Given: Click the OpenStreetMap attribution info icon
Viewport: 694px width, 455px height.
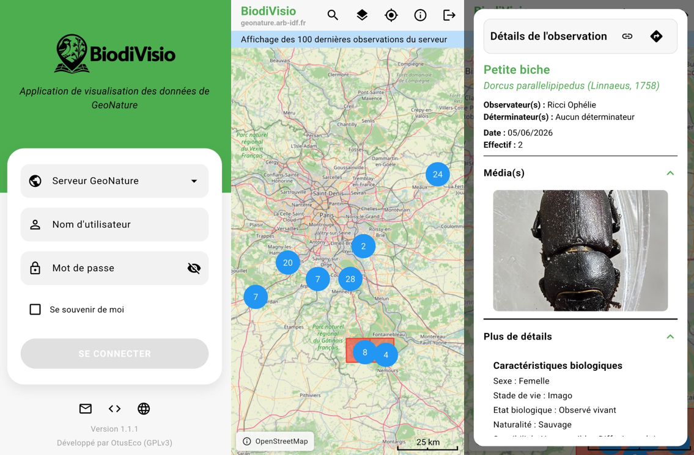Looking at the screenshot, I should pos(247,442).
